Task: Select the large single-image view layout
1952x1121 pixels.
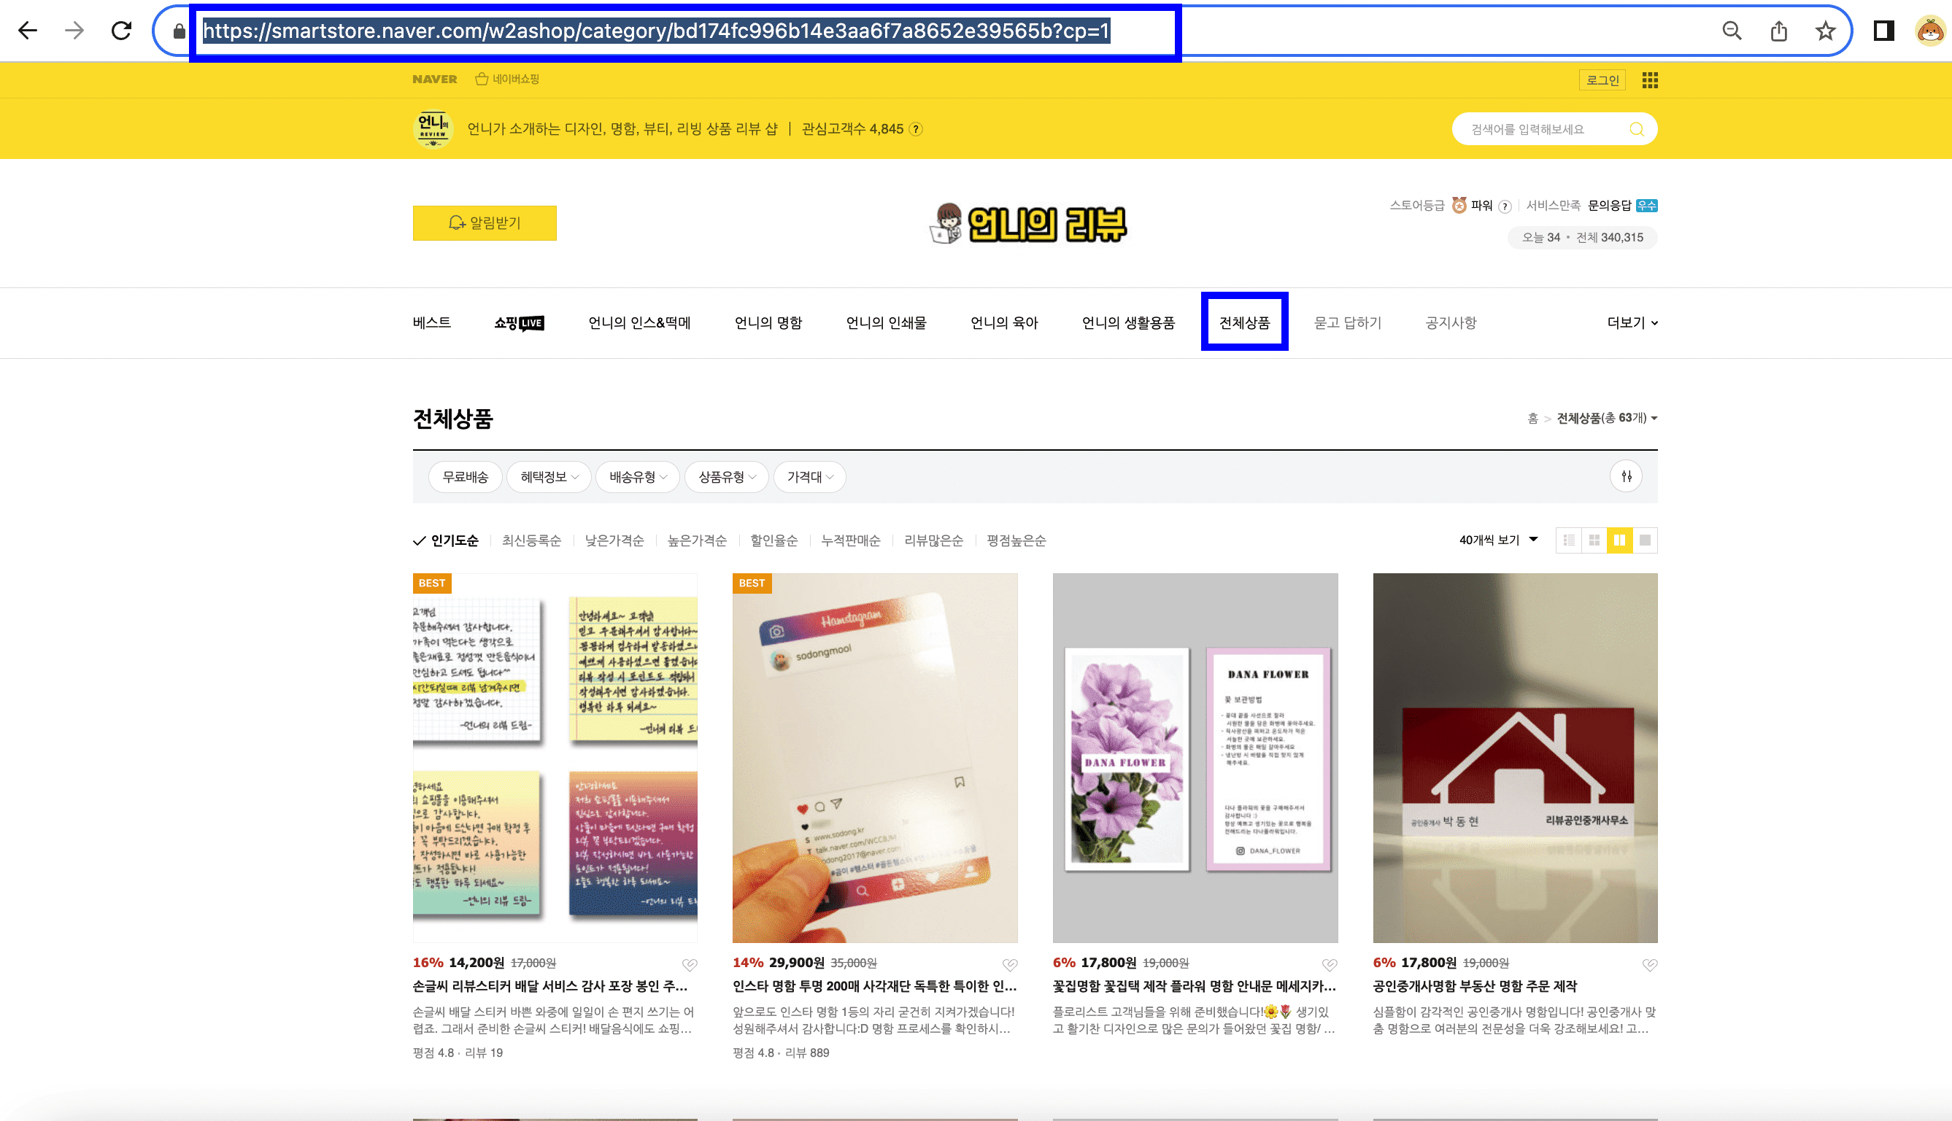Action: tap(1645, 540)
